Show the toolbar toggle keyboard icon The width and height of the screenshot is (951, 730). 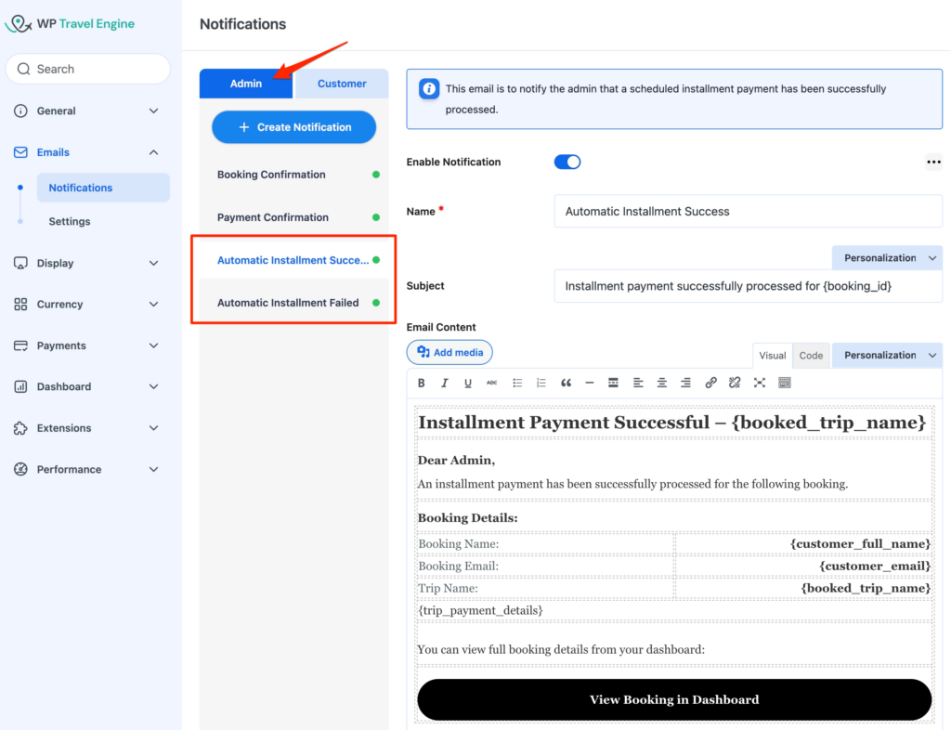785,383
